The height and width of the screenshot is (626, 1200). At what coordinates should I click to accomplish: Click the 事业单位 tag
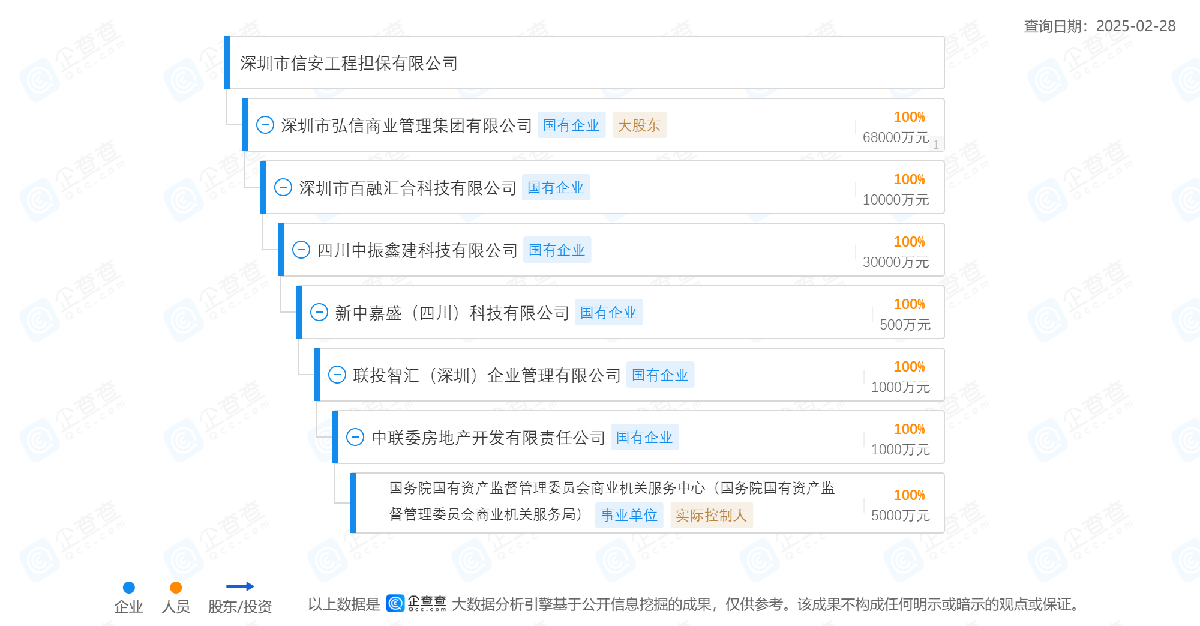pos(628,515)
